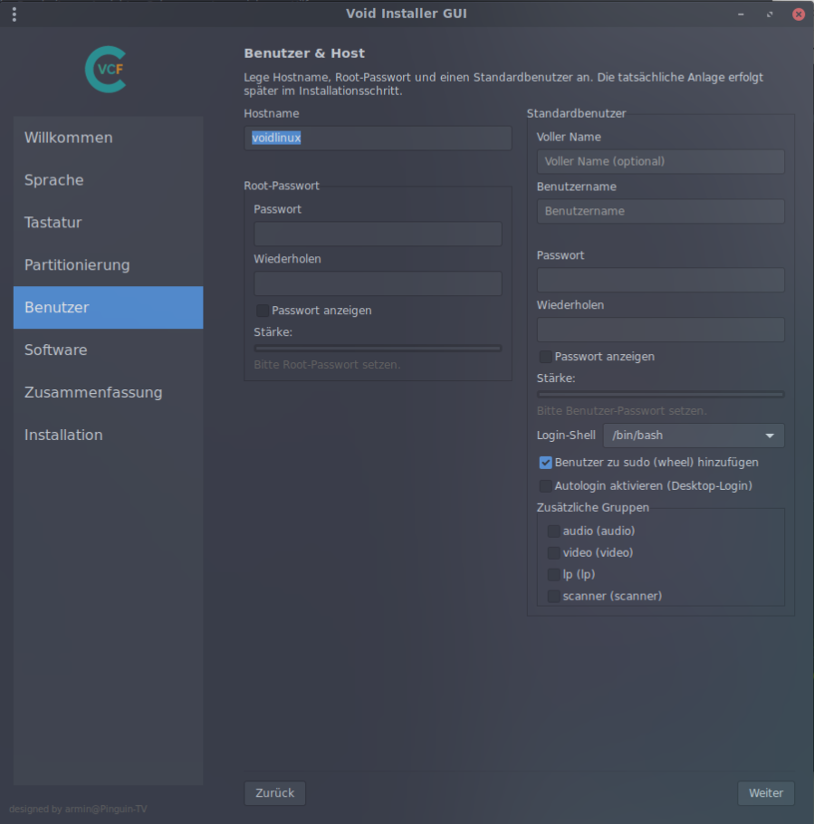The height and width of the screenshot is (824, 814).
Task: Focus the Benutzername input field
Action: click(660, 212)
